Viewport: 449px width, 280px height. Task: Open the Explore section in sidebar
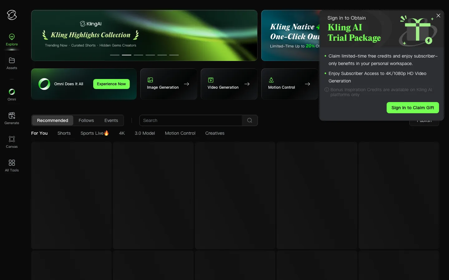12,40
